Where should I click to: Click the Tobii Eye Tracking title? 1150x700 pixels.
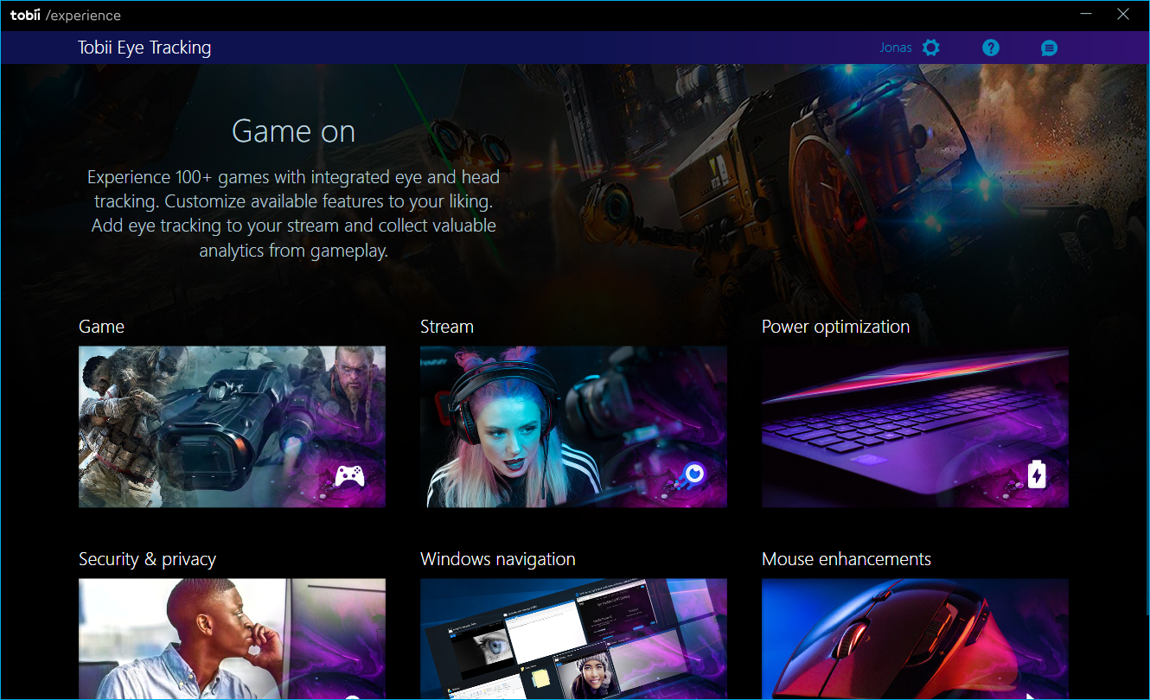point(144,48)
